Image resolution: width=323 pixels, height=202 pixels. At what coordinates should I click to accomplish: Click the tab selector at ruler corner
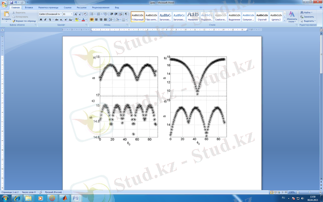(x=2, y=29)
